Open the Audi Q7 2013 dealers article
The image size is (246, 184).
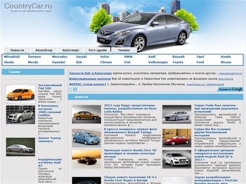coord(214,155)
